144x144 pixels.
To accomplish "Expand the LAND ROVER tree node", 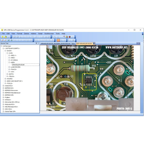I will pos(9,67).
